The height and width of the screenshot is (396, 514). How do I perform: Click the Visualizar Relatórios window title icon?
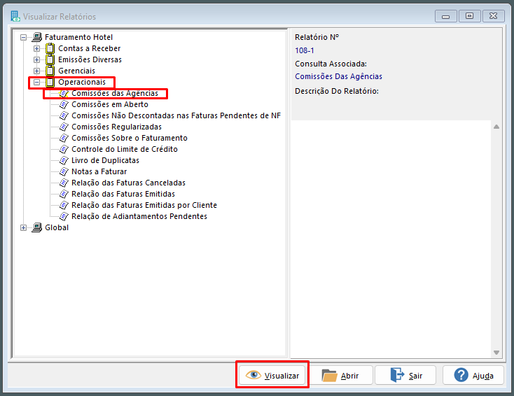(15, 16)
